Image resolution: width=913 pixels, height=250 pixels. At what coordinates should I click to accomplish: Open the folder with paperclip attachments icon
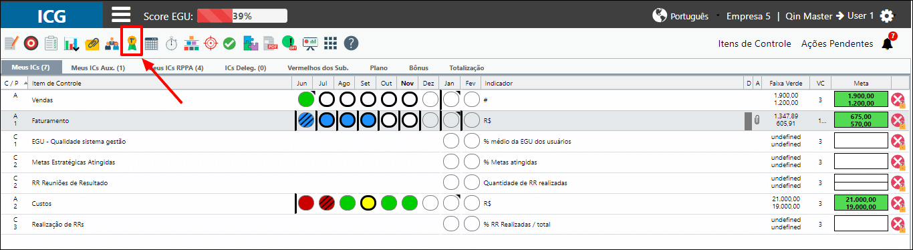(x=92, y=43)
